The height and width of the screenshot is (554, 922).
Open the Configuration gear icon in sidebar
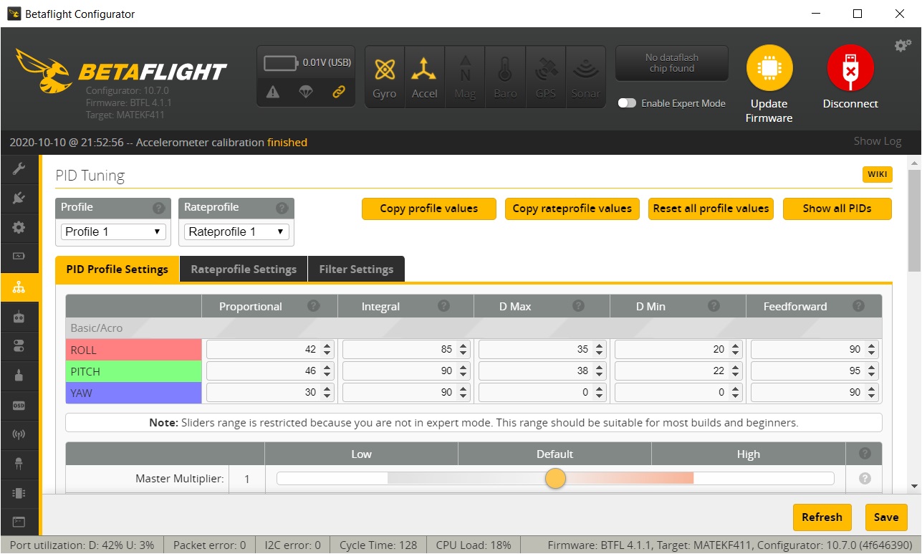(19, 227)
